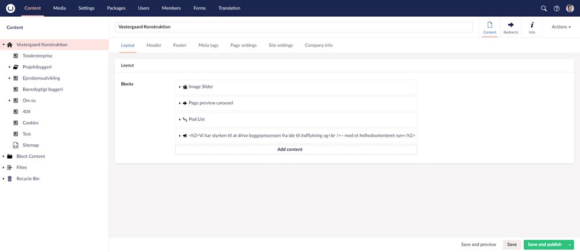Click Save and preview
Image resolution: width=580 pixels, height=252 pixels.
[x=478, y=244]
